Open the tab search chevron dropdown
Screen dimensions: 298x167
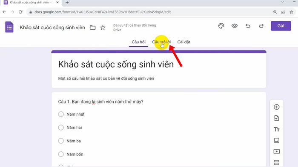click(x=283, y=2)
